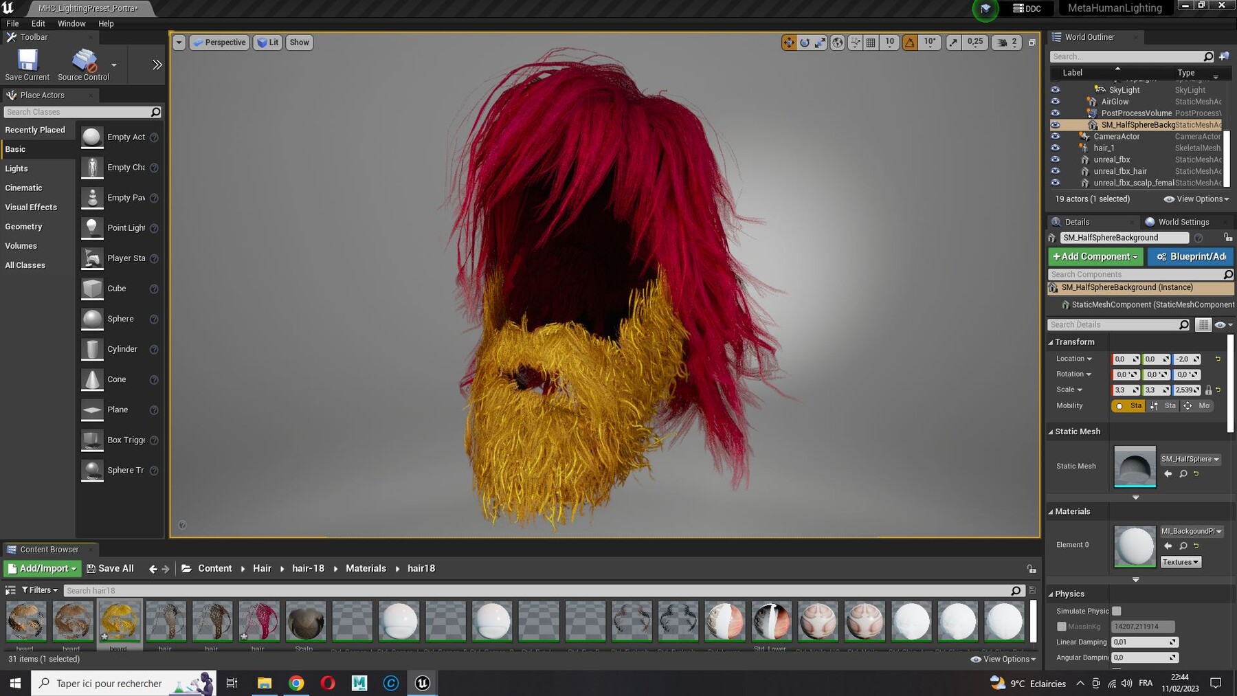Toggle Scale lock ratio icon

[x=1208, y=390]
